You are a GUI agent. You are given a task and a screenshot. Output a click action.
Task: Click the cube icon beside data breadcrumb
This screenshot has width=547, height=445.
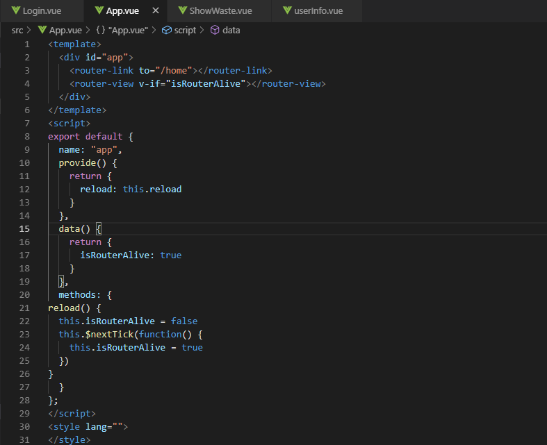(x=215, y=31)
